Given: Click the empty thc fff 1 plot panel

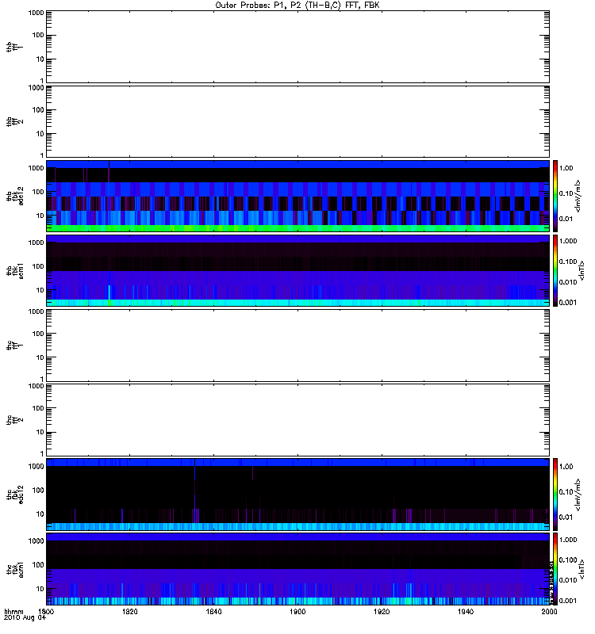Looking at the screenshot, I should 298,346.
